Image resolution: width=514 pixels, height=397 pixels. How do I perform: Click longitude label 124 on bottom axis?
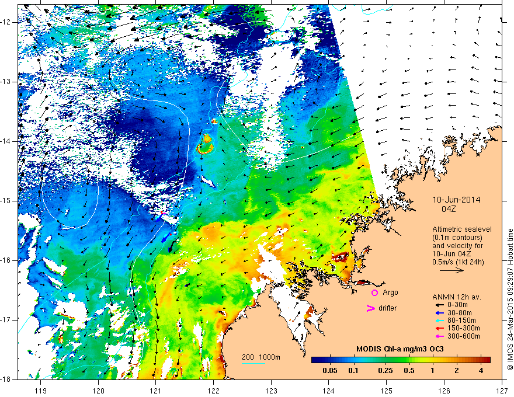[x=329, y=391]
